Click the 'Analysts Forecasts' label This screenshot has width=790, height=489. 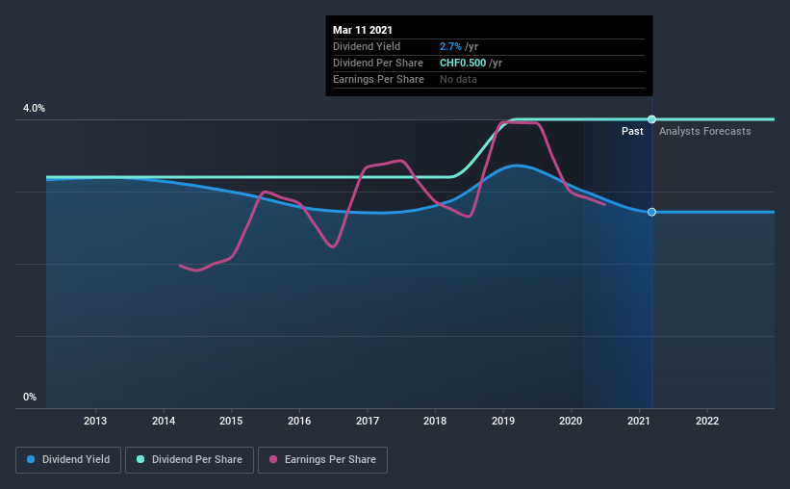click(705, 132)
